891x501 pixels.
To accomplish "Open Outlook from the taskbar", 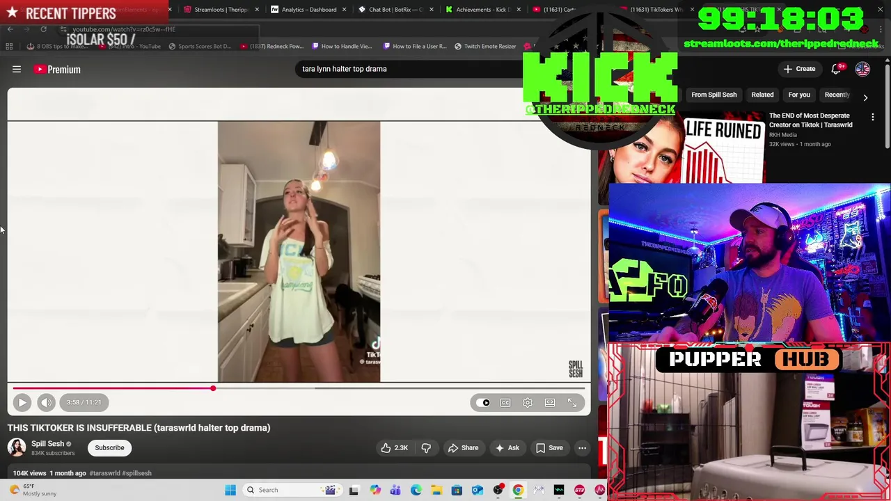I will pos(478,490).
